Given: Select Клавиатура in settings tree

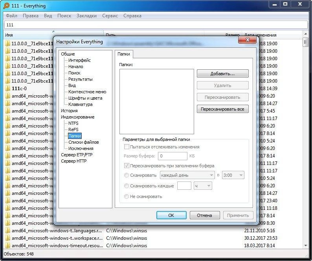Looking at the screenshot, I should (x=81, y=104).
